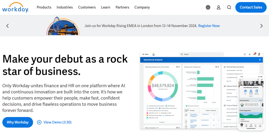Click the View More link under the donut chart
The width and height of the screenshot is (269, 137).
162,122
